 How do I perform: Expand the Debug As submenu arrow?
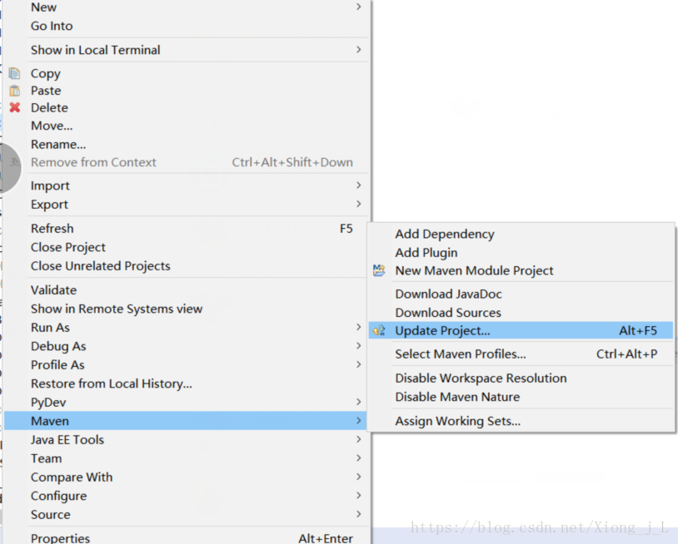click(x=358, y=345)
